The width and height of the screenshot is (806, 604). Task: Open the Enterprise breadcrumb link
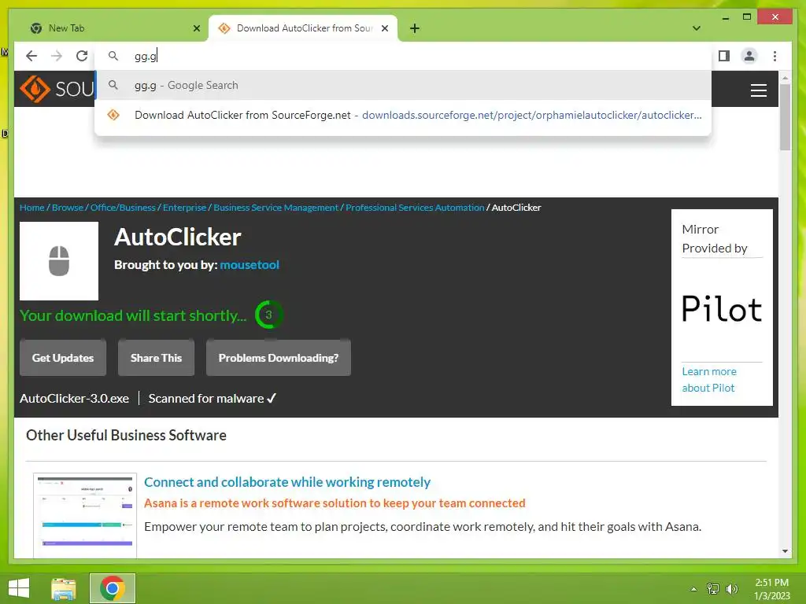184,208
